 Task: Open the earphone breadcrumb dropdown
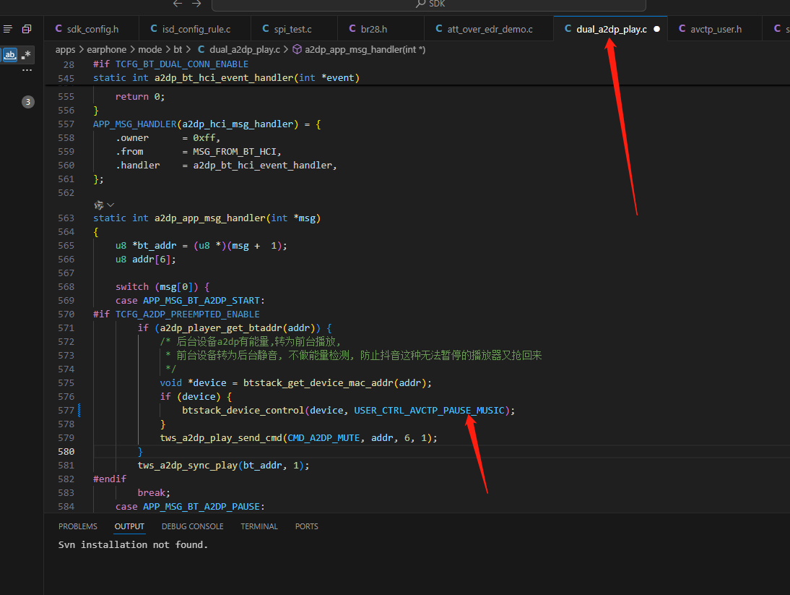[107, 49]
